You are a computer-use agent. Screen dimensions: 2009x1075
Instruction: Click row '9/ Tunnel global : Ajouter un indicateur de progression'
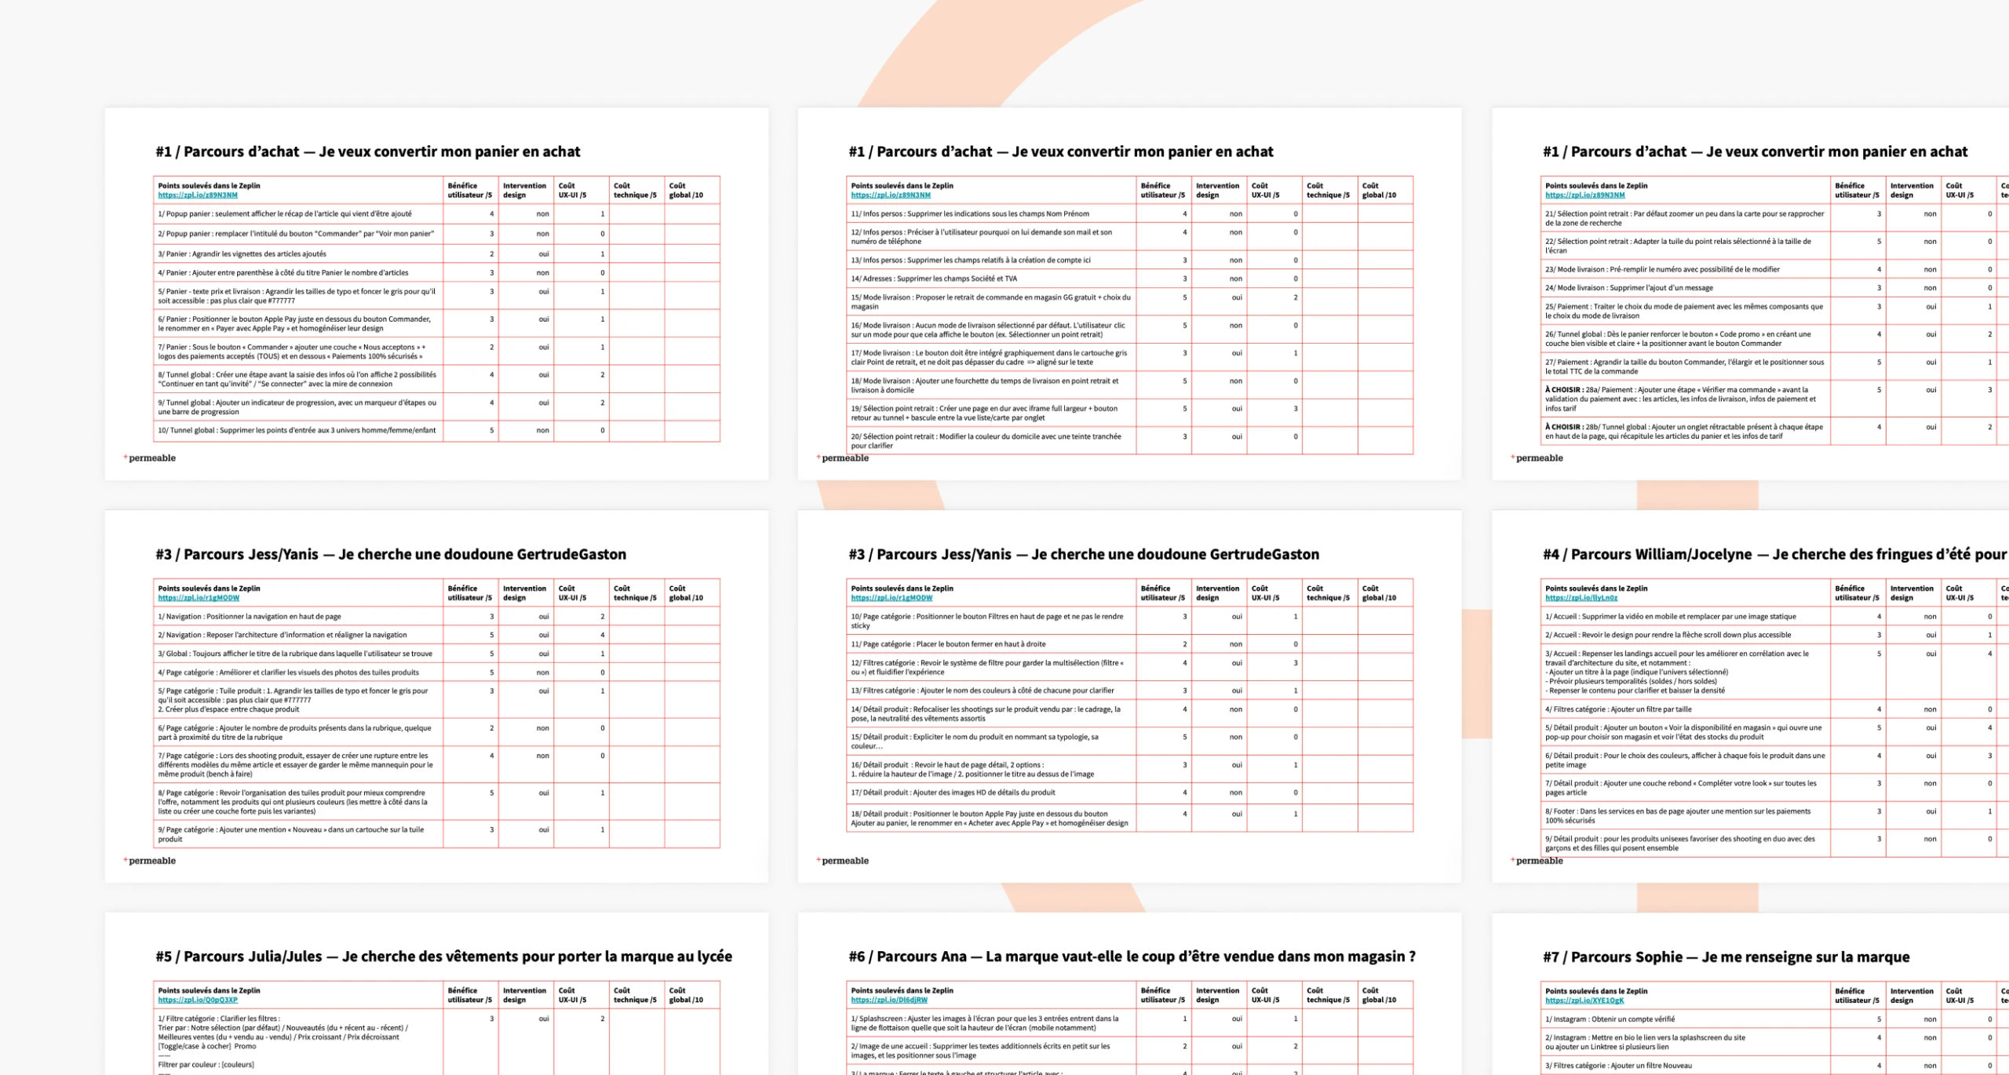coord(436,407)
